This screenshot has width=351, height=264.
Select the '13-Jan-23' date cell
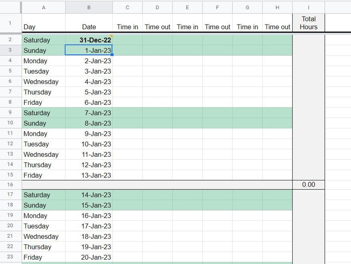pos(89,175)
